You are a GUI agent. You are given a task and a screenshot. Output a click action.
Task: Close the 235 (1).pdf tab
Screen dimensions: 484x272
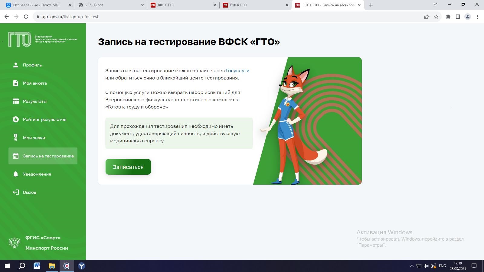142,5
